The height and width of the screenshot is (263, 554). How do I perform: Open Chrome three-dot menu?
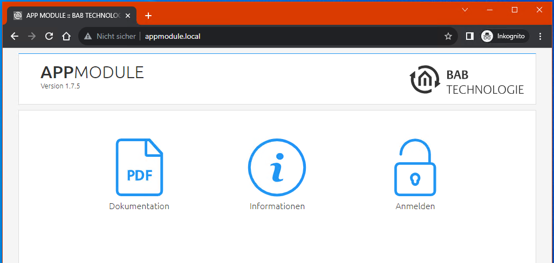point(540,36)
